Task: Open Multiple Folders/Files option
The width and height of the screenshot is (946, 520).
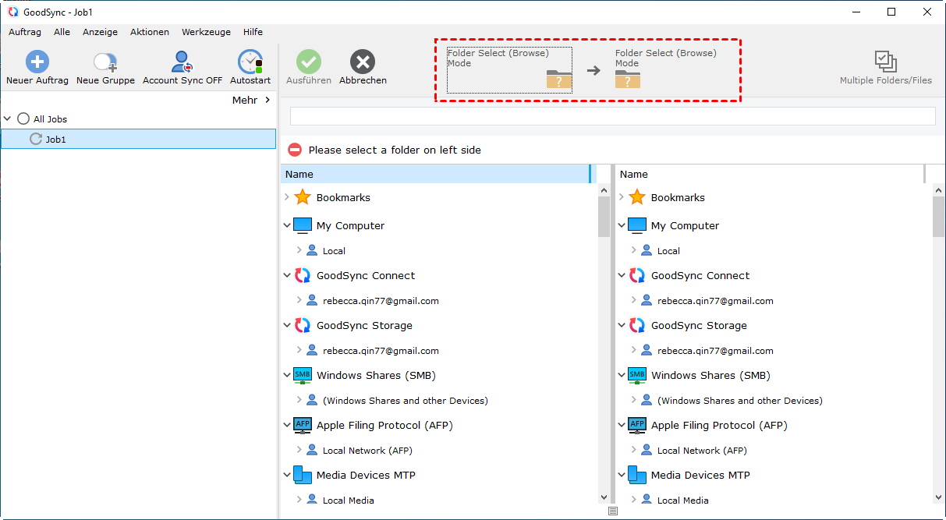Action: [885, 62]
